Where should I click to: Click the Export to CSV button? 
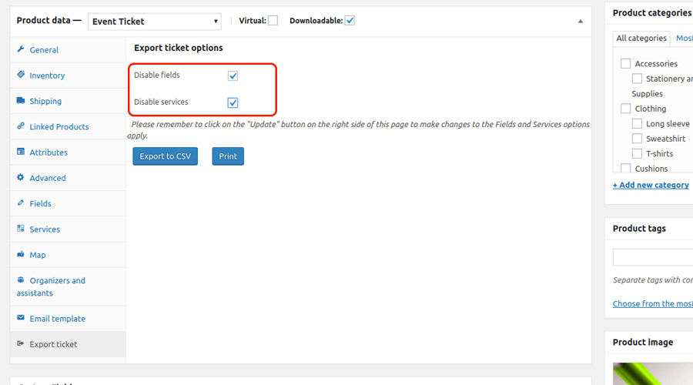pyautogui.click(x=166, y=156)
